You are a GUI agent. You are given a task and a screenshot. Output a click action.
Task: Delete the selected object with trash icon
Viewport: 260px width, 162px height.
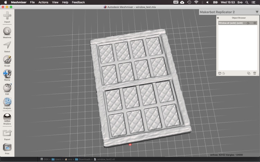254,73
